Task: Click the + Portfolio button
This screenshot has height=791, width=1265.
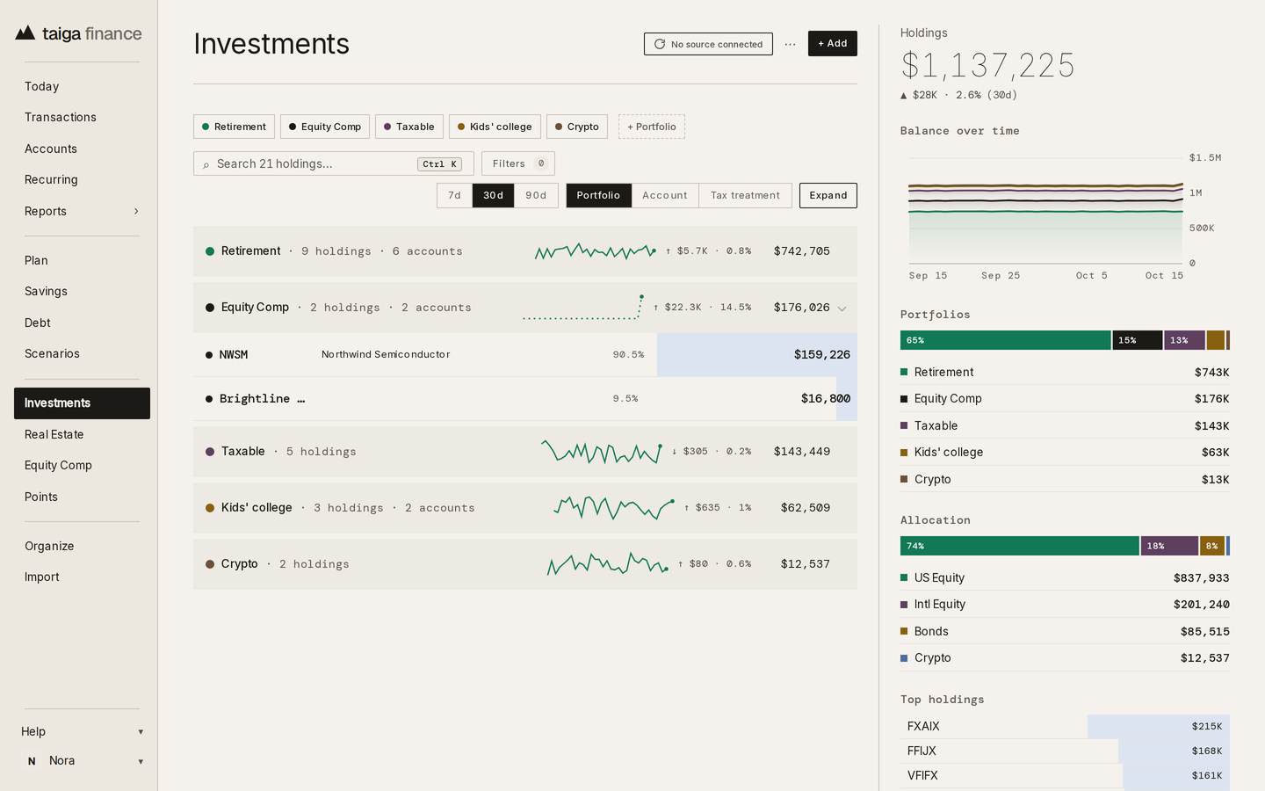Action: click(652, 127)
